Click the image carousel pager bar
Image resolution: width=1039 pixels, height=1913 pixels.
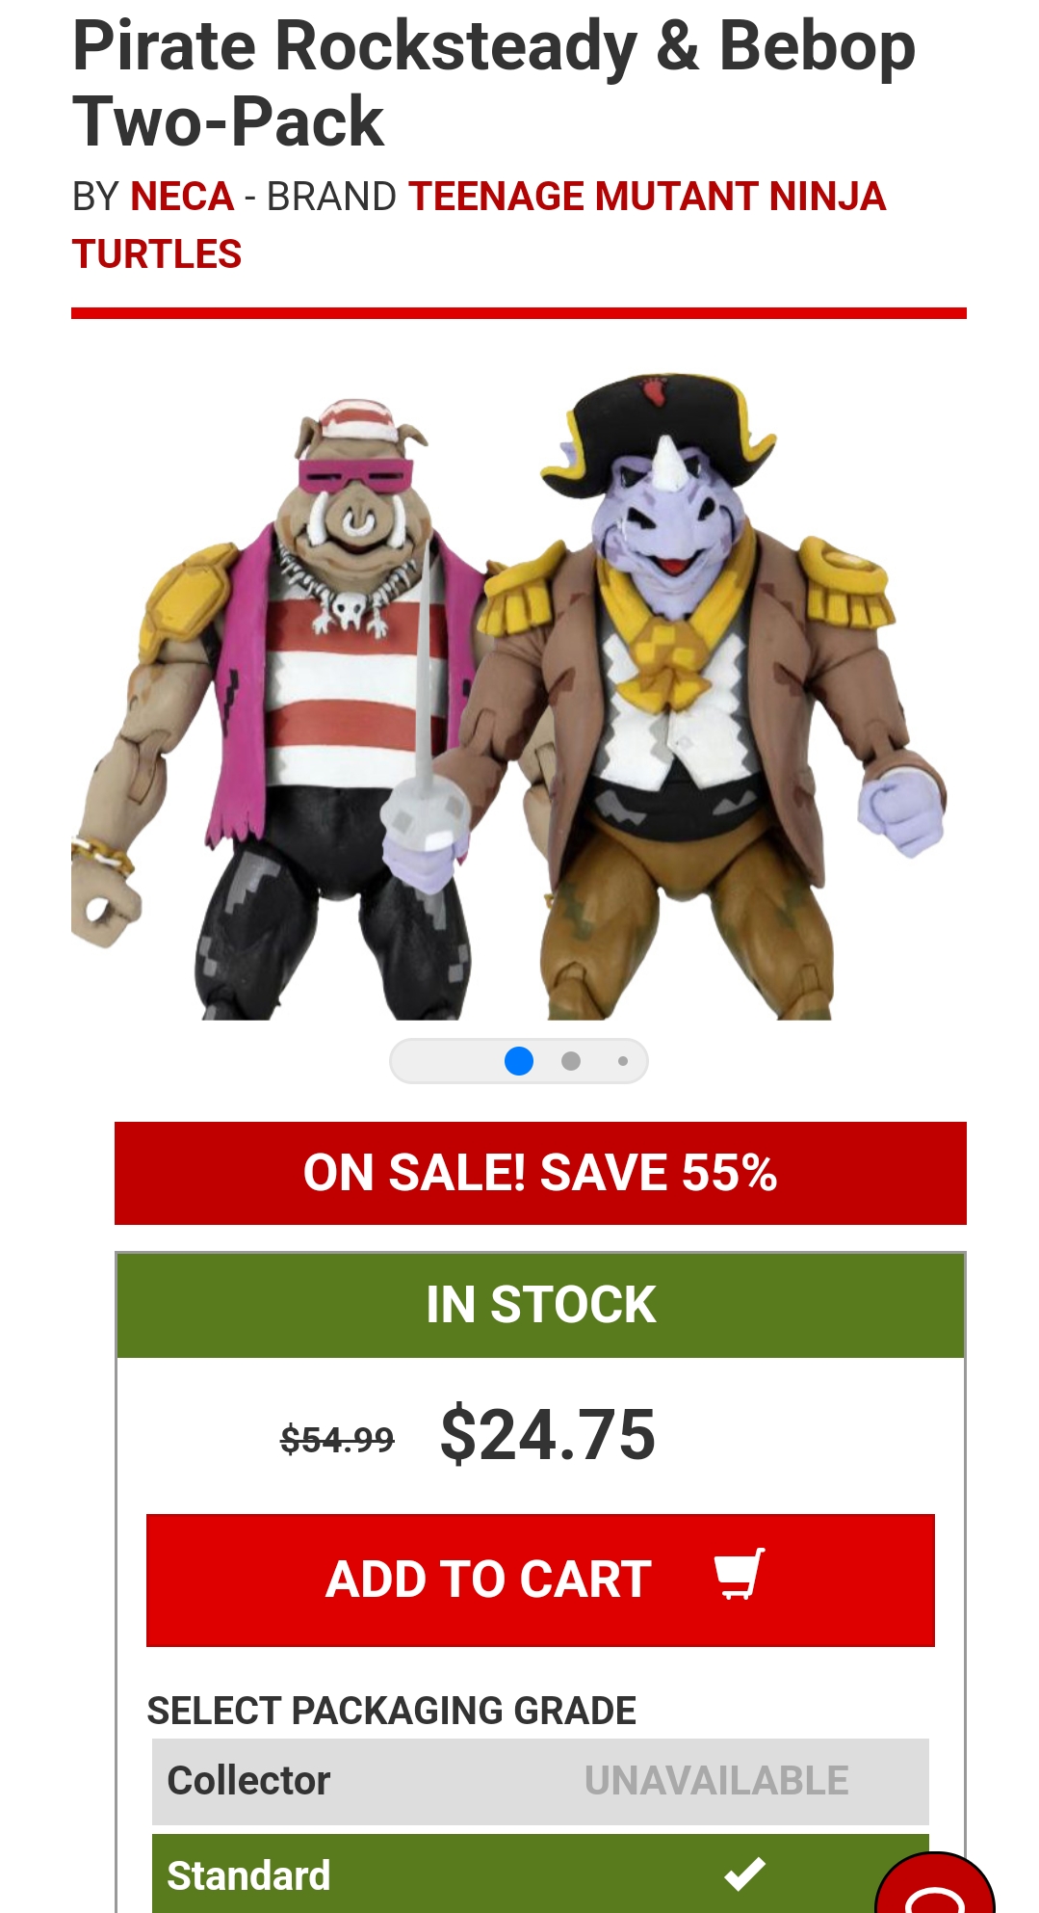519,1061
